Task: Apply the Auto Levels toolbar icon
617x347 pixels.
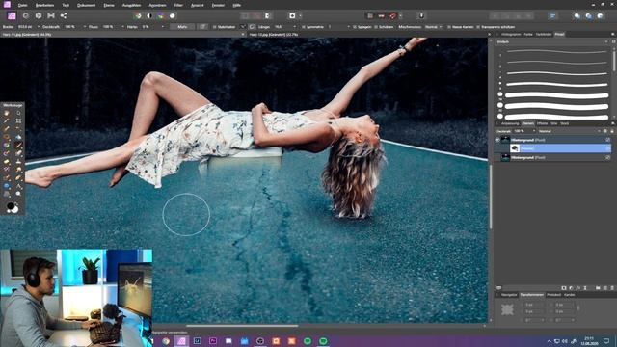Action: click(x=138, y=16)
